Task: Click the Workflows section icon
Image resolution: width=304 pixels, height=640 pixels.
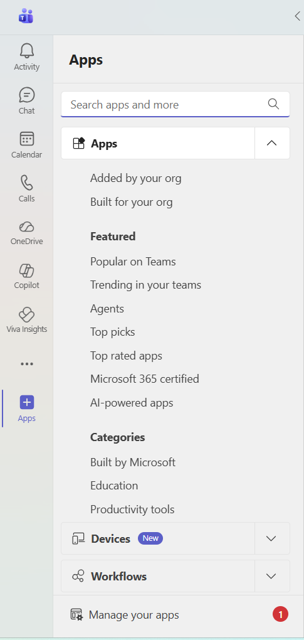Action: 78,577
